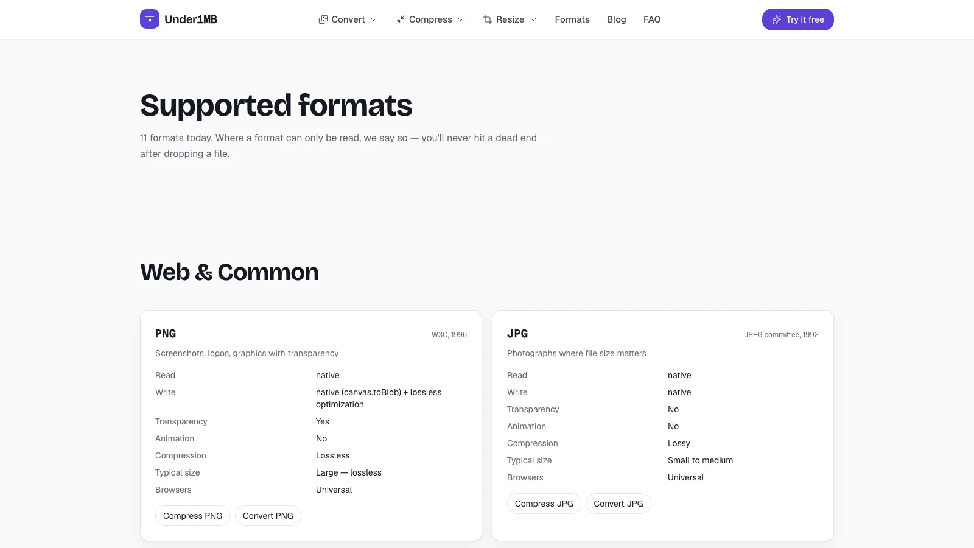
Task: Click the Transparency label in the JPG card
Action: [x=533, y=409]
